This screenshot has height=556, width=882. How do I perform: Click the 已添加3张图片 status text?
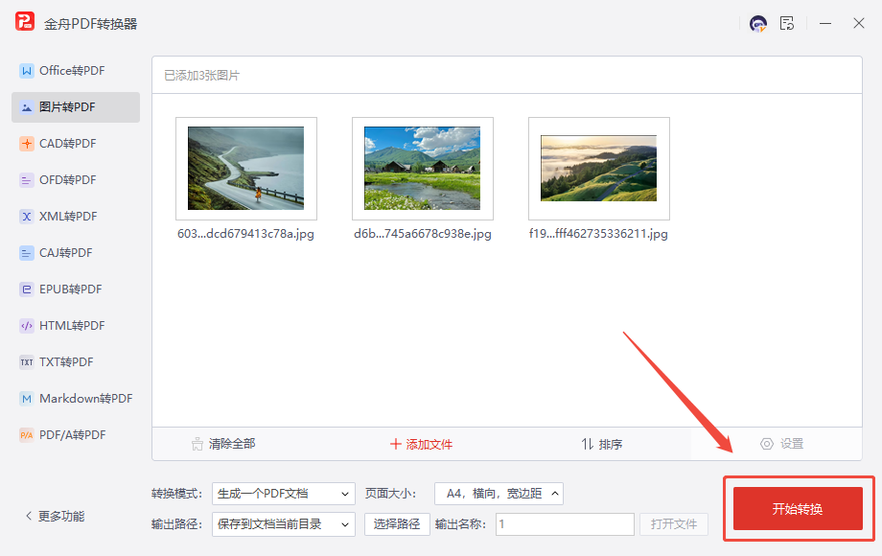[202, 76]
